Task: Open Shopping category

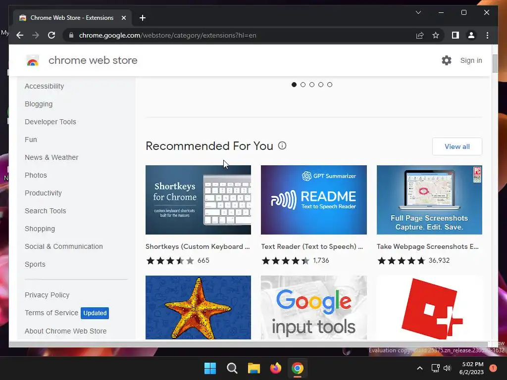Action: (40, 229)
